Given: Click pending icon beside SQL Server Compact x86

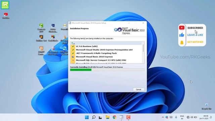Looking at the screenshot, I should coord(73,60).
